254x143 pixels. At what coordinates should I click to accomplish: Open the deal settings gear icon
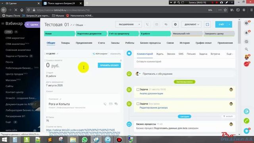tap(175, 25)
